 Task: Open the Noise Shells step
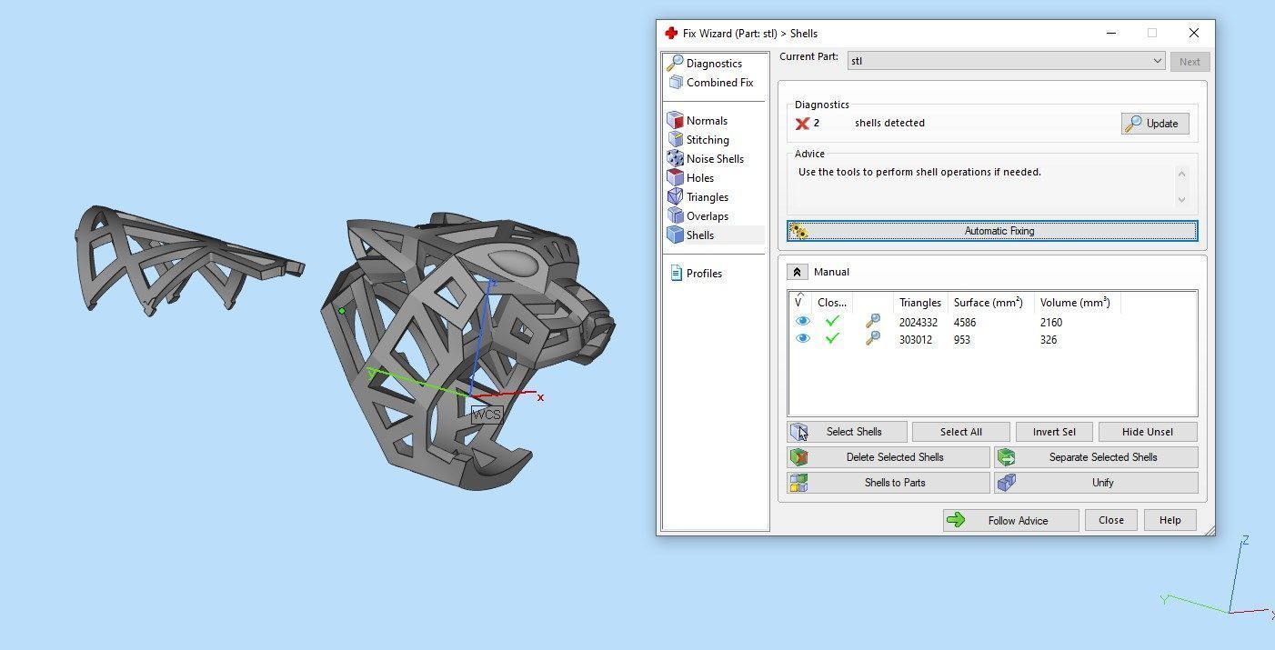click(715, 159)
